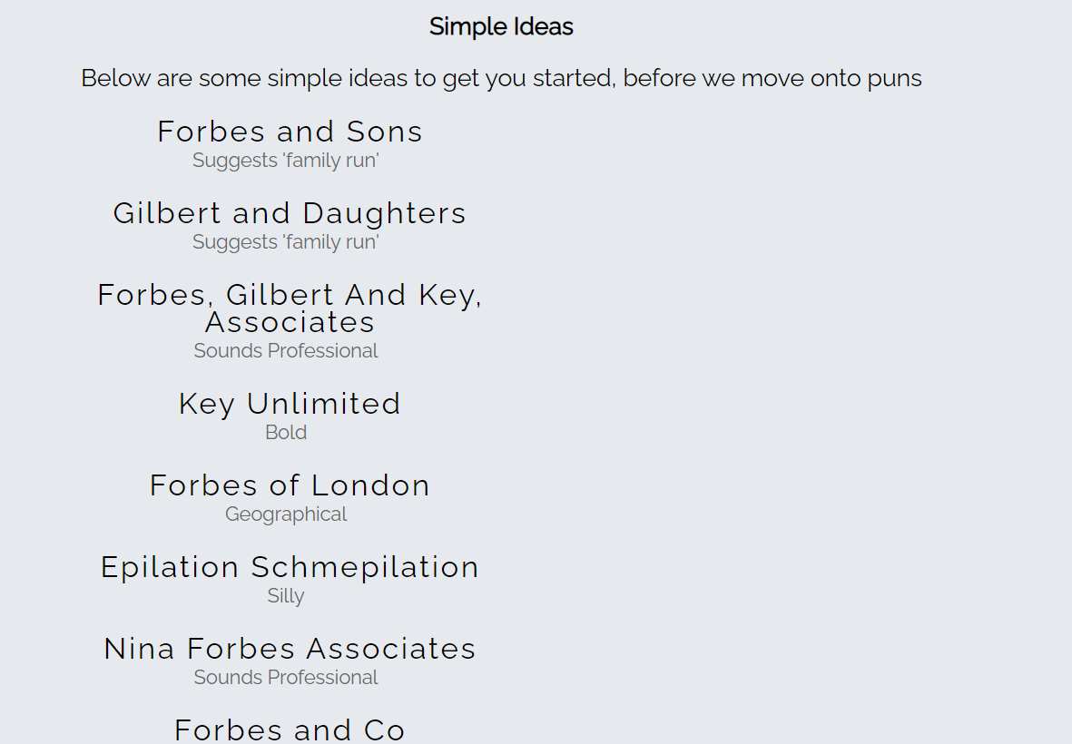Click 'Sounds Professional' under Forbes, Gilbert And Key
The image size is (1072, 744).
click(x=286, y=351)
